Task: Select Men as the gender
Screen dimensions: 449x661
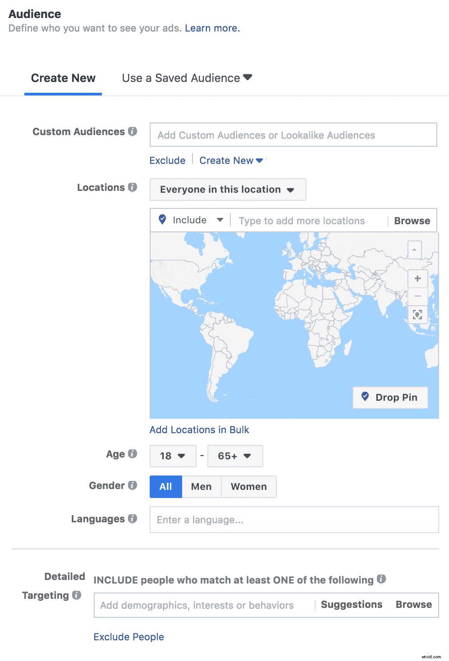Action: click(201, 486)
